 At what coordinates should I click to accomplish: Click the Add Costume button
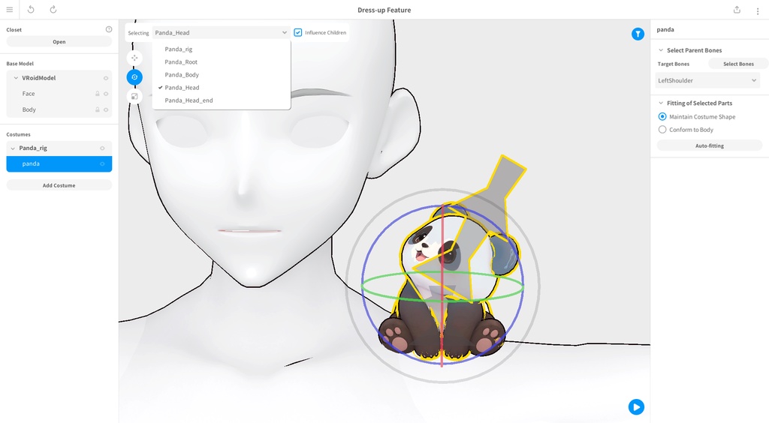coord(59,185)
